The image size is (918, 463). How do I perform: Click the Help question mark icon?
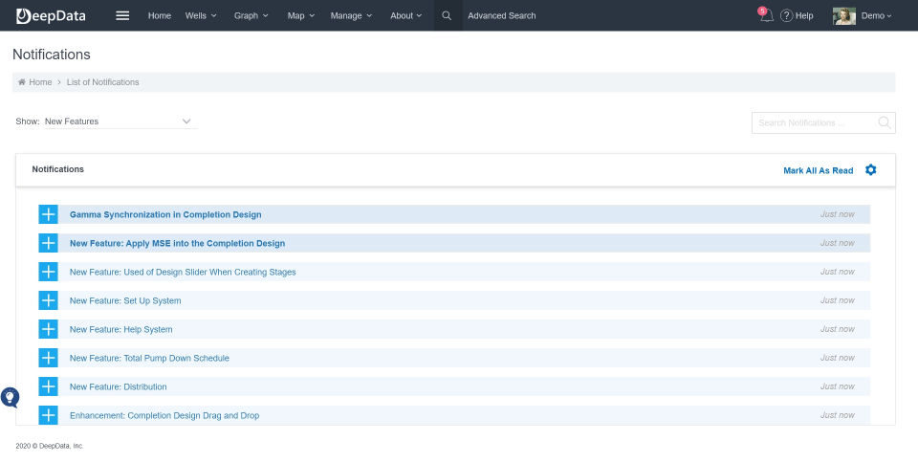click(x=786, y=16)
